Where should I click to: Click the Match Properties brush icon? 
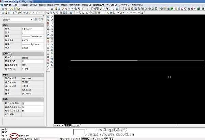[33, 13]
